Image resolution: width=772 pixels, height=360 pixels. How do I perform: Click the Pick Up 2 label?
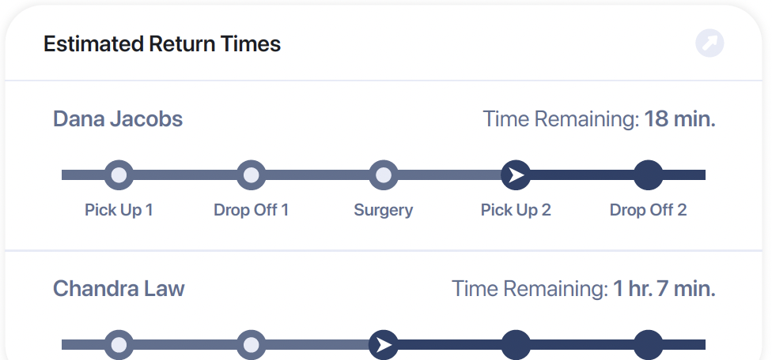[516, 210]
